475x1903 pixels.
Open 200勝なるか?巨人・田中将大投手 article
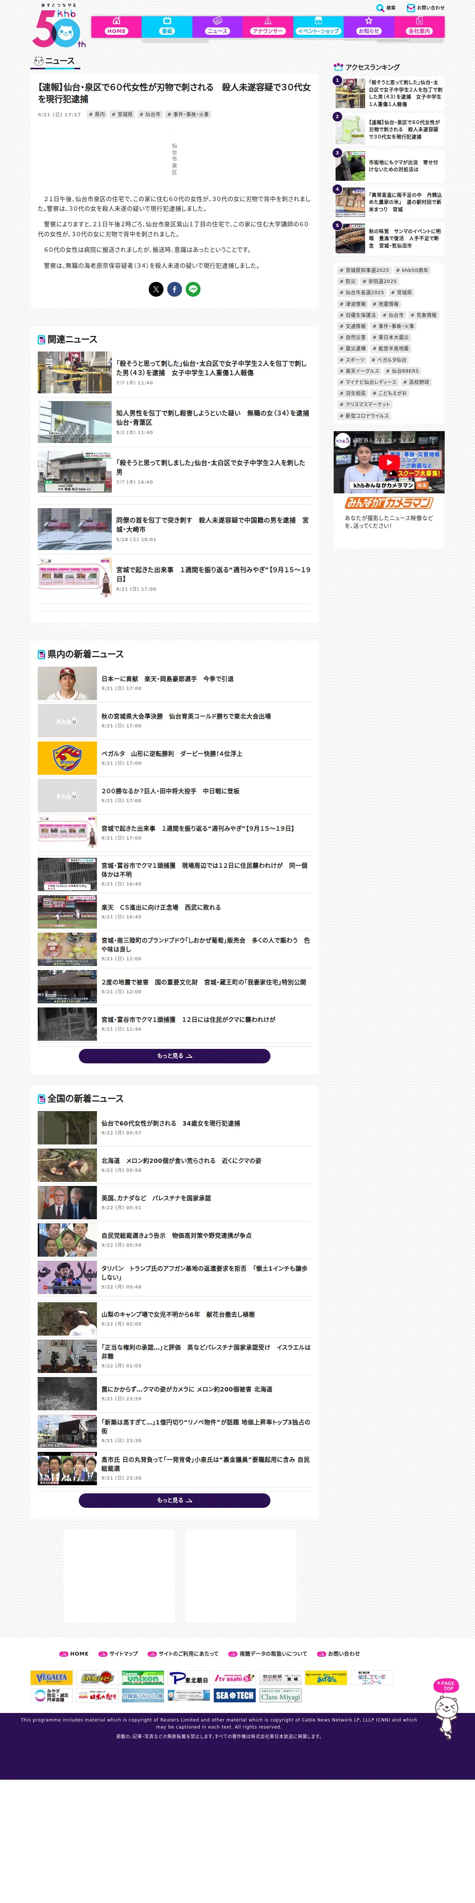click(x=174, y=796)
